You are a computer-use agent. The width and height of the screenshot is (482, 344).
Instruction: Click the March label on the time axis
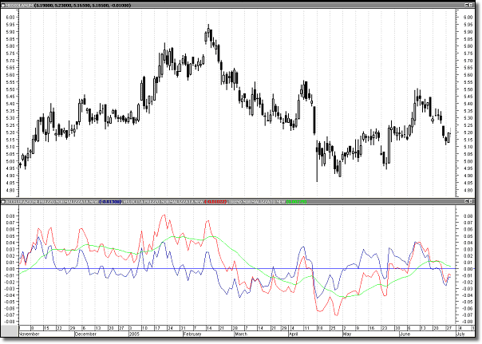point(239,335)
